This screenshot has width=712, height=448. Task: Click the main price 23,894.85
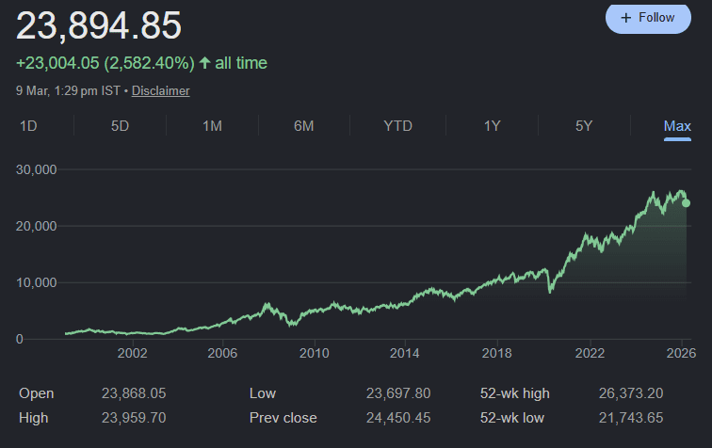(99, 25)
